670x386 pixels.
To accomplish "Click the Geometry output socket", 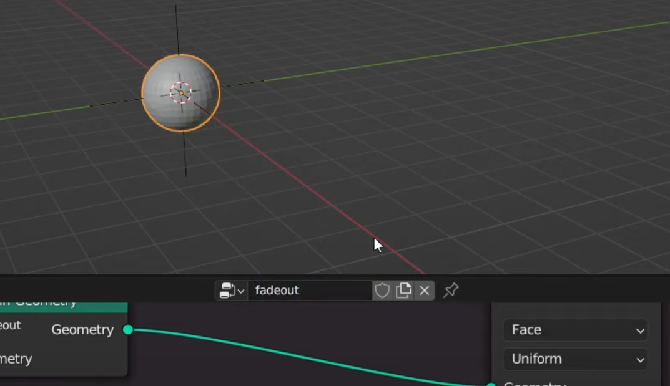I will tap(128, 329).
